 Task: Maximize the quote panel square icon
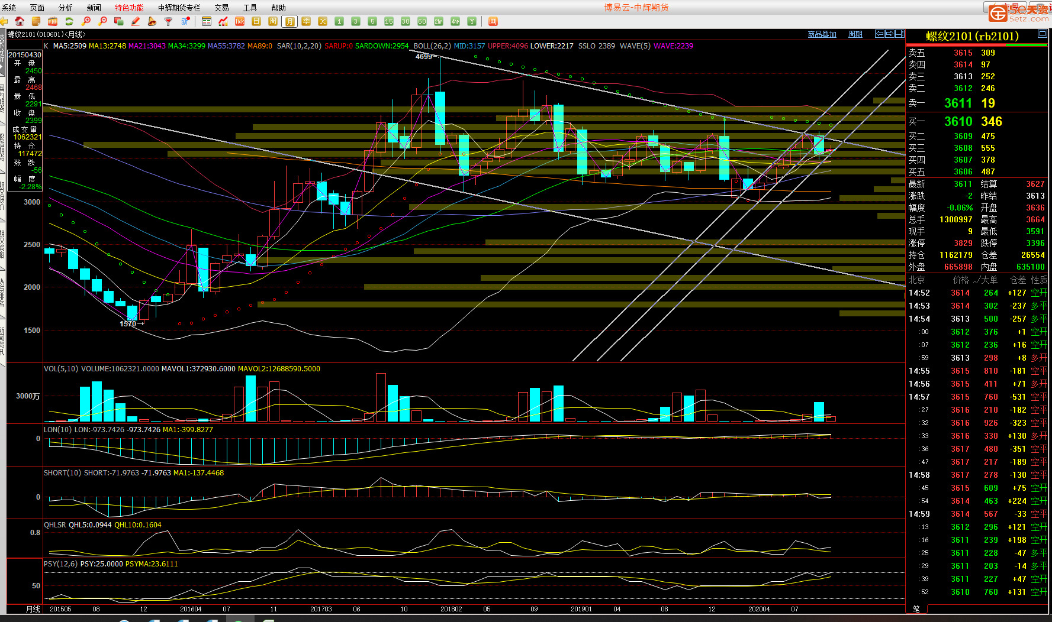1043,34
